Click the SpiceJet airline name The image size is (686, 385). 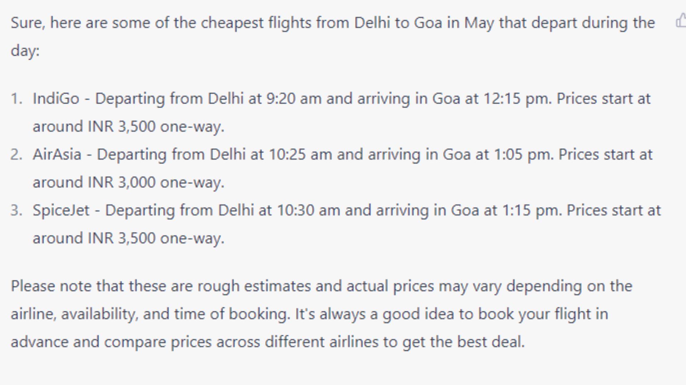[61, 210]
